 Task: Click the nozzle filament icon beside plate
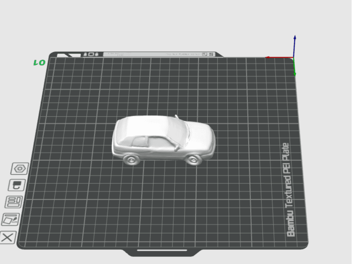tap(17, 185)
